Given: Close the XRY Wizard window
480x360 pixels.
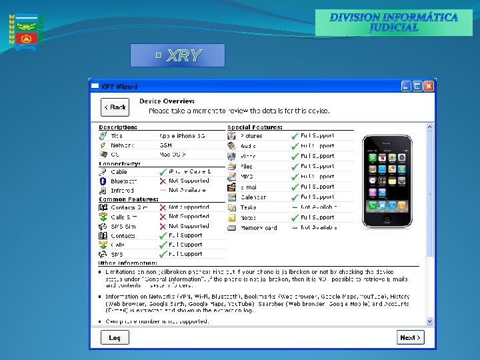Looking at the screenshot, I should [428, 86].
